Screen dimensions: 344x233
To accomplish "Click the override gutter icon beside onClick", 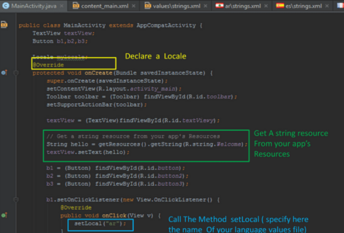I will coord(4,215).
